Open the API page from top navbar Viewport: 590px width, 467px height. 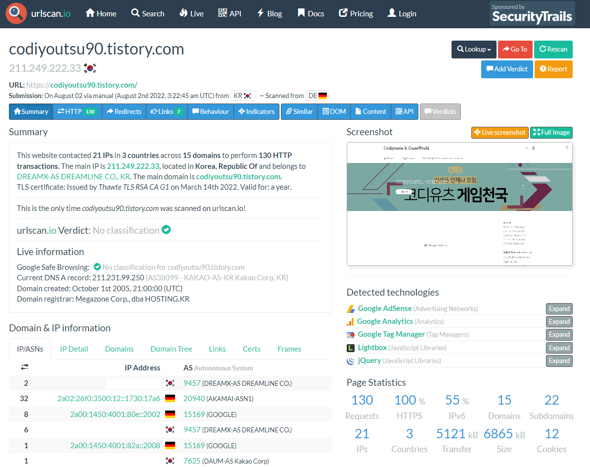(229, 13)
